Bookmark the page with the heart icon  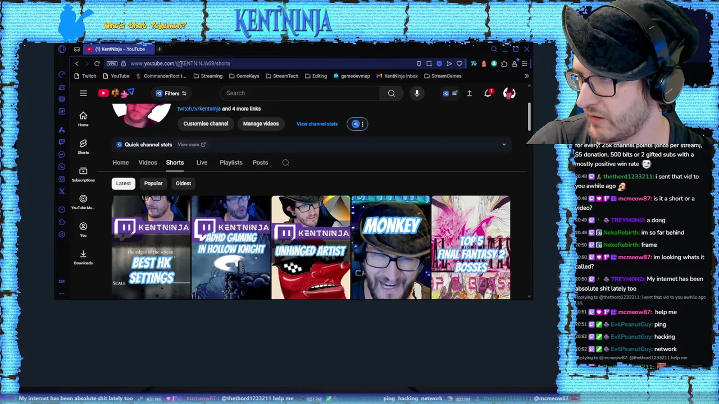(x=459, y=63)
